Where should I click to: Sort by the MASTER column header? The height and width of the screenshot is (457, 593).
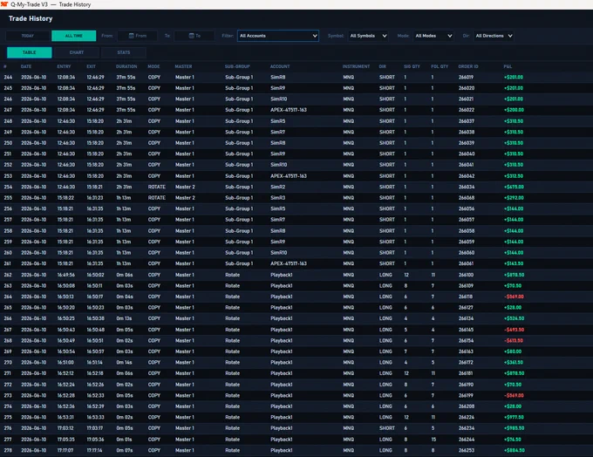coord(183,66)
